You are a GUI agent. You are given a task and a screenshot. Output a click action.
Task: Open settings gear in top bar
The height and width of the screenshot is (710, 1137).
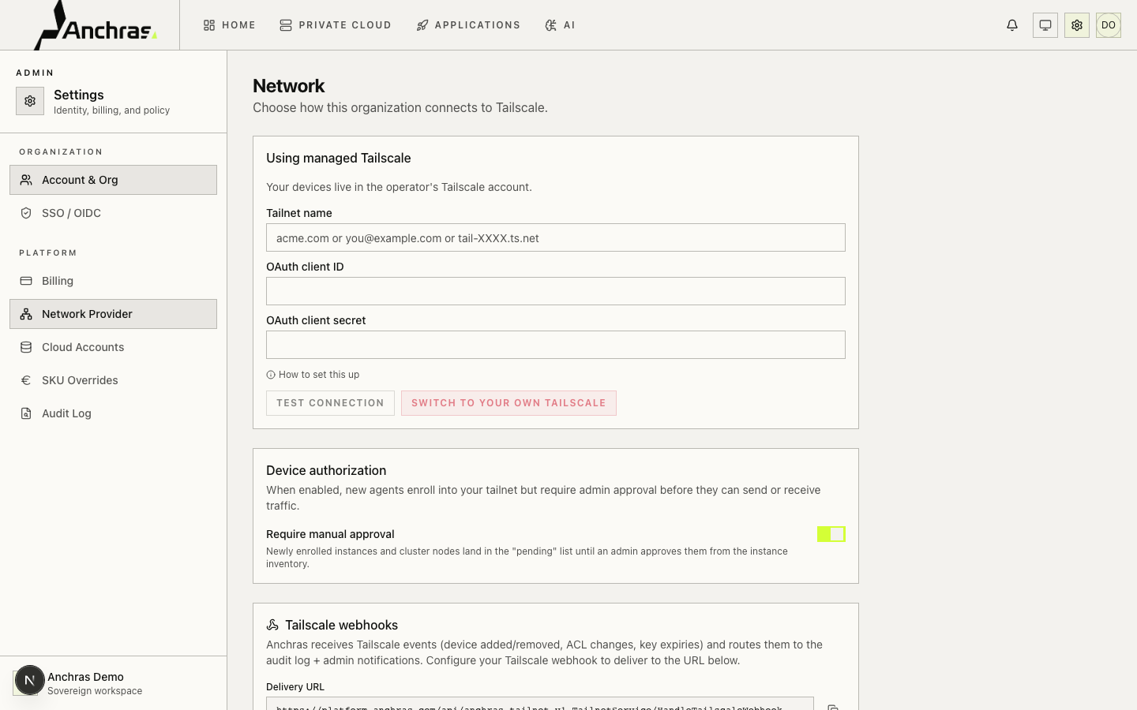1077,25
